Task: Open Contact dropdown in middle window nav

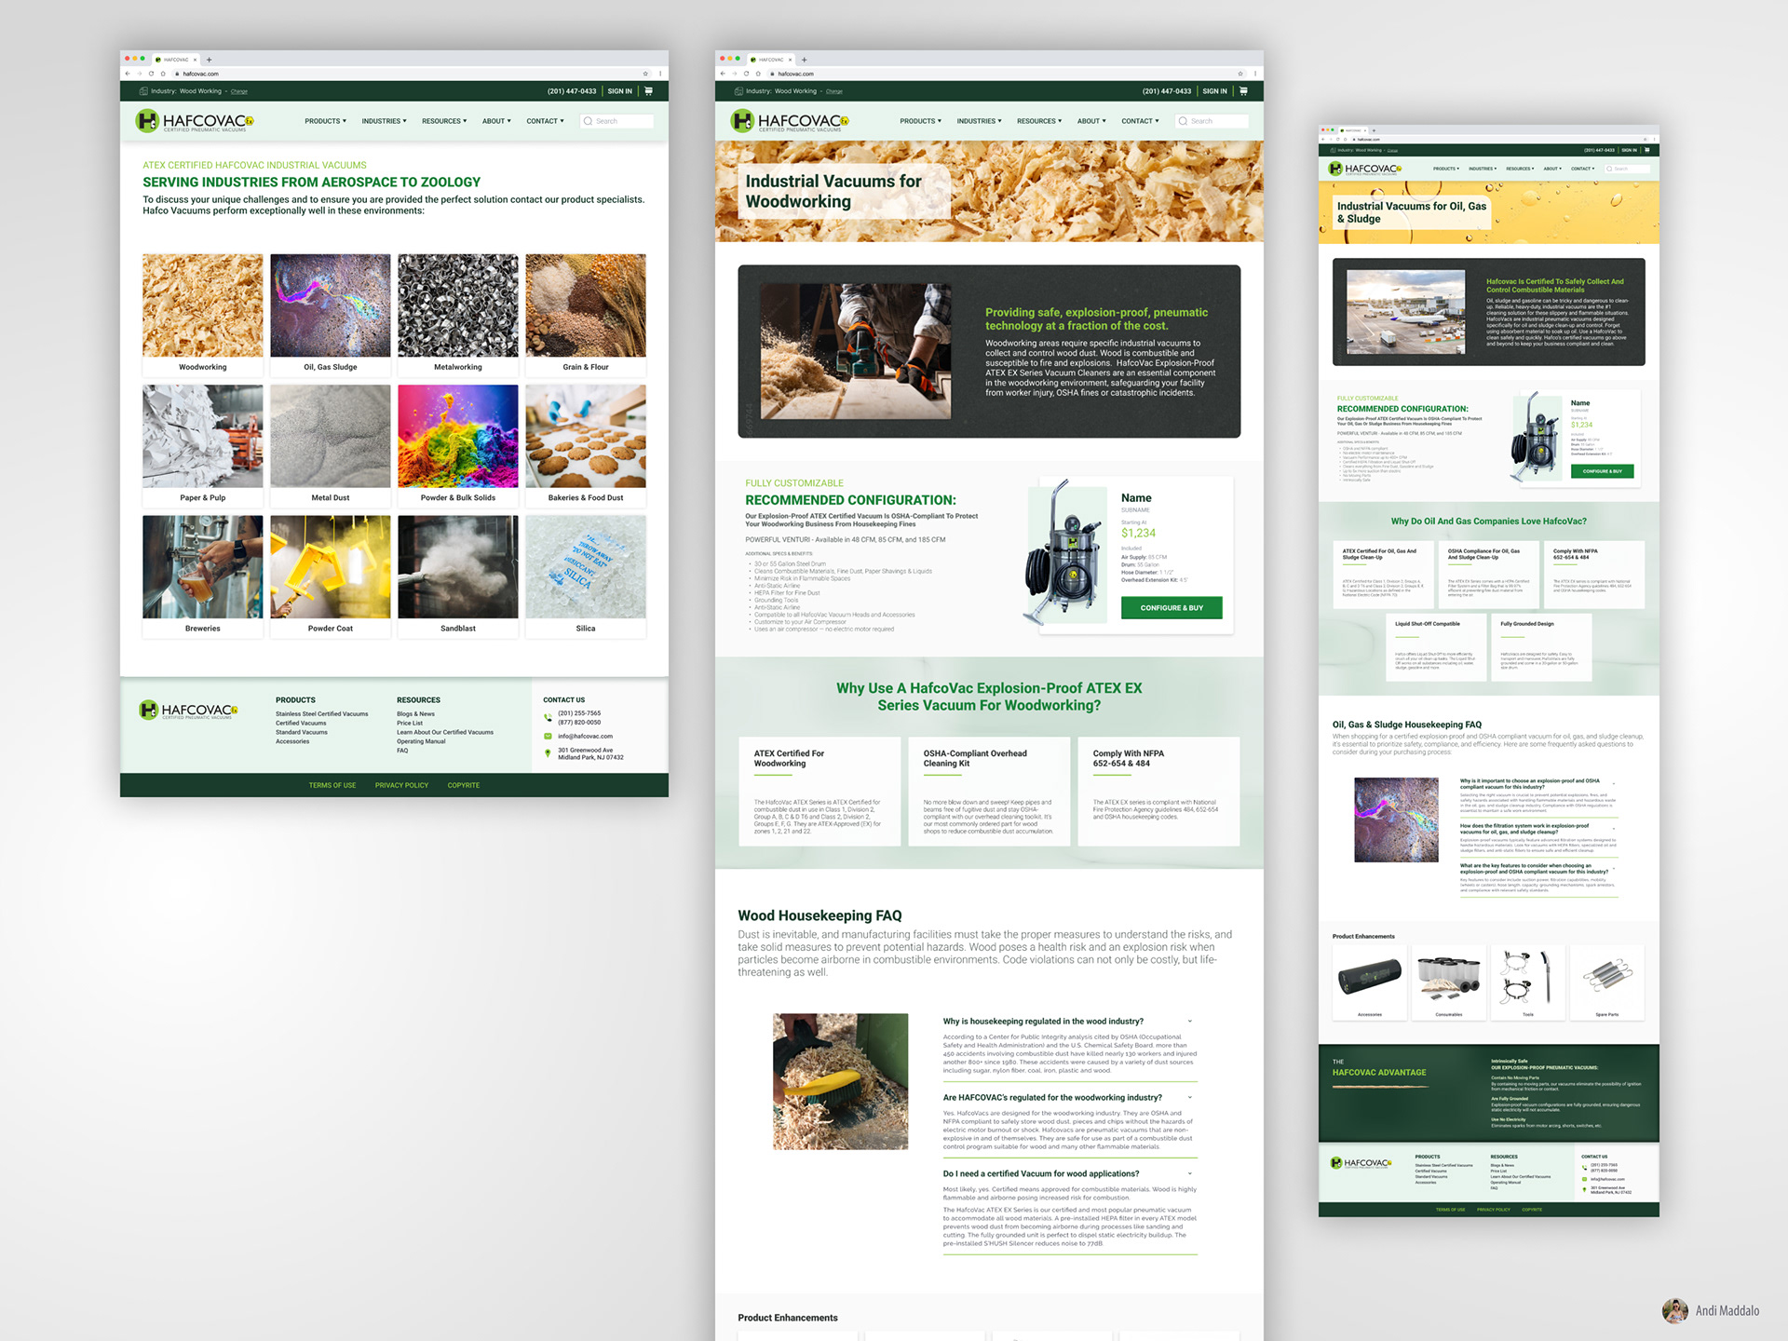Action: 1140,121
